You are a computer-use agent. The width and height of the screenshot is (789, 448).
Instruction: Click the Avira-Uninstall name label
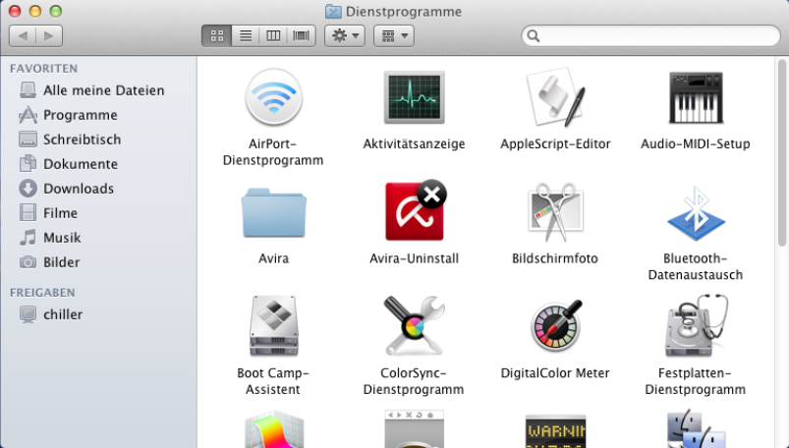[x=414, y=258]
